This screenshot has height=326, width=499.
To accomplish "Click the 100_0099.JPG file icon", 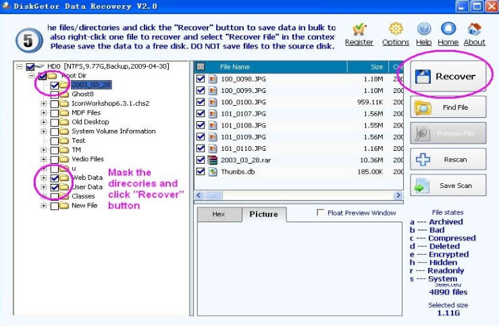I will point(213,90).
